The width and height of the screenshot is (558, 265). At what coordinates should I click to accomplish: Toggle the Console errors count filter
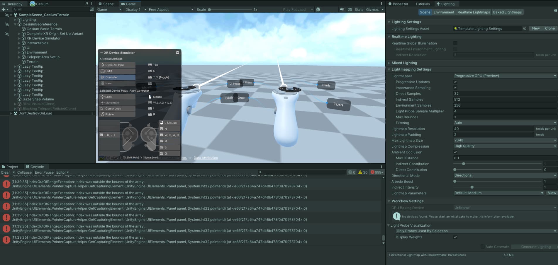377,172
